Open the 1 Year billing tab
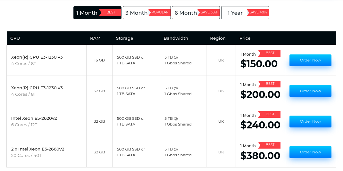The height and width of the screenshot is (171, 343). (235, 13)
